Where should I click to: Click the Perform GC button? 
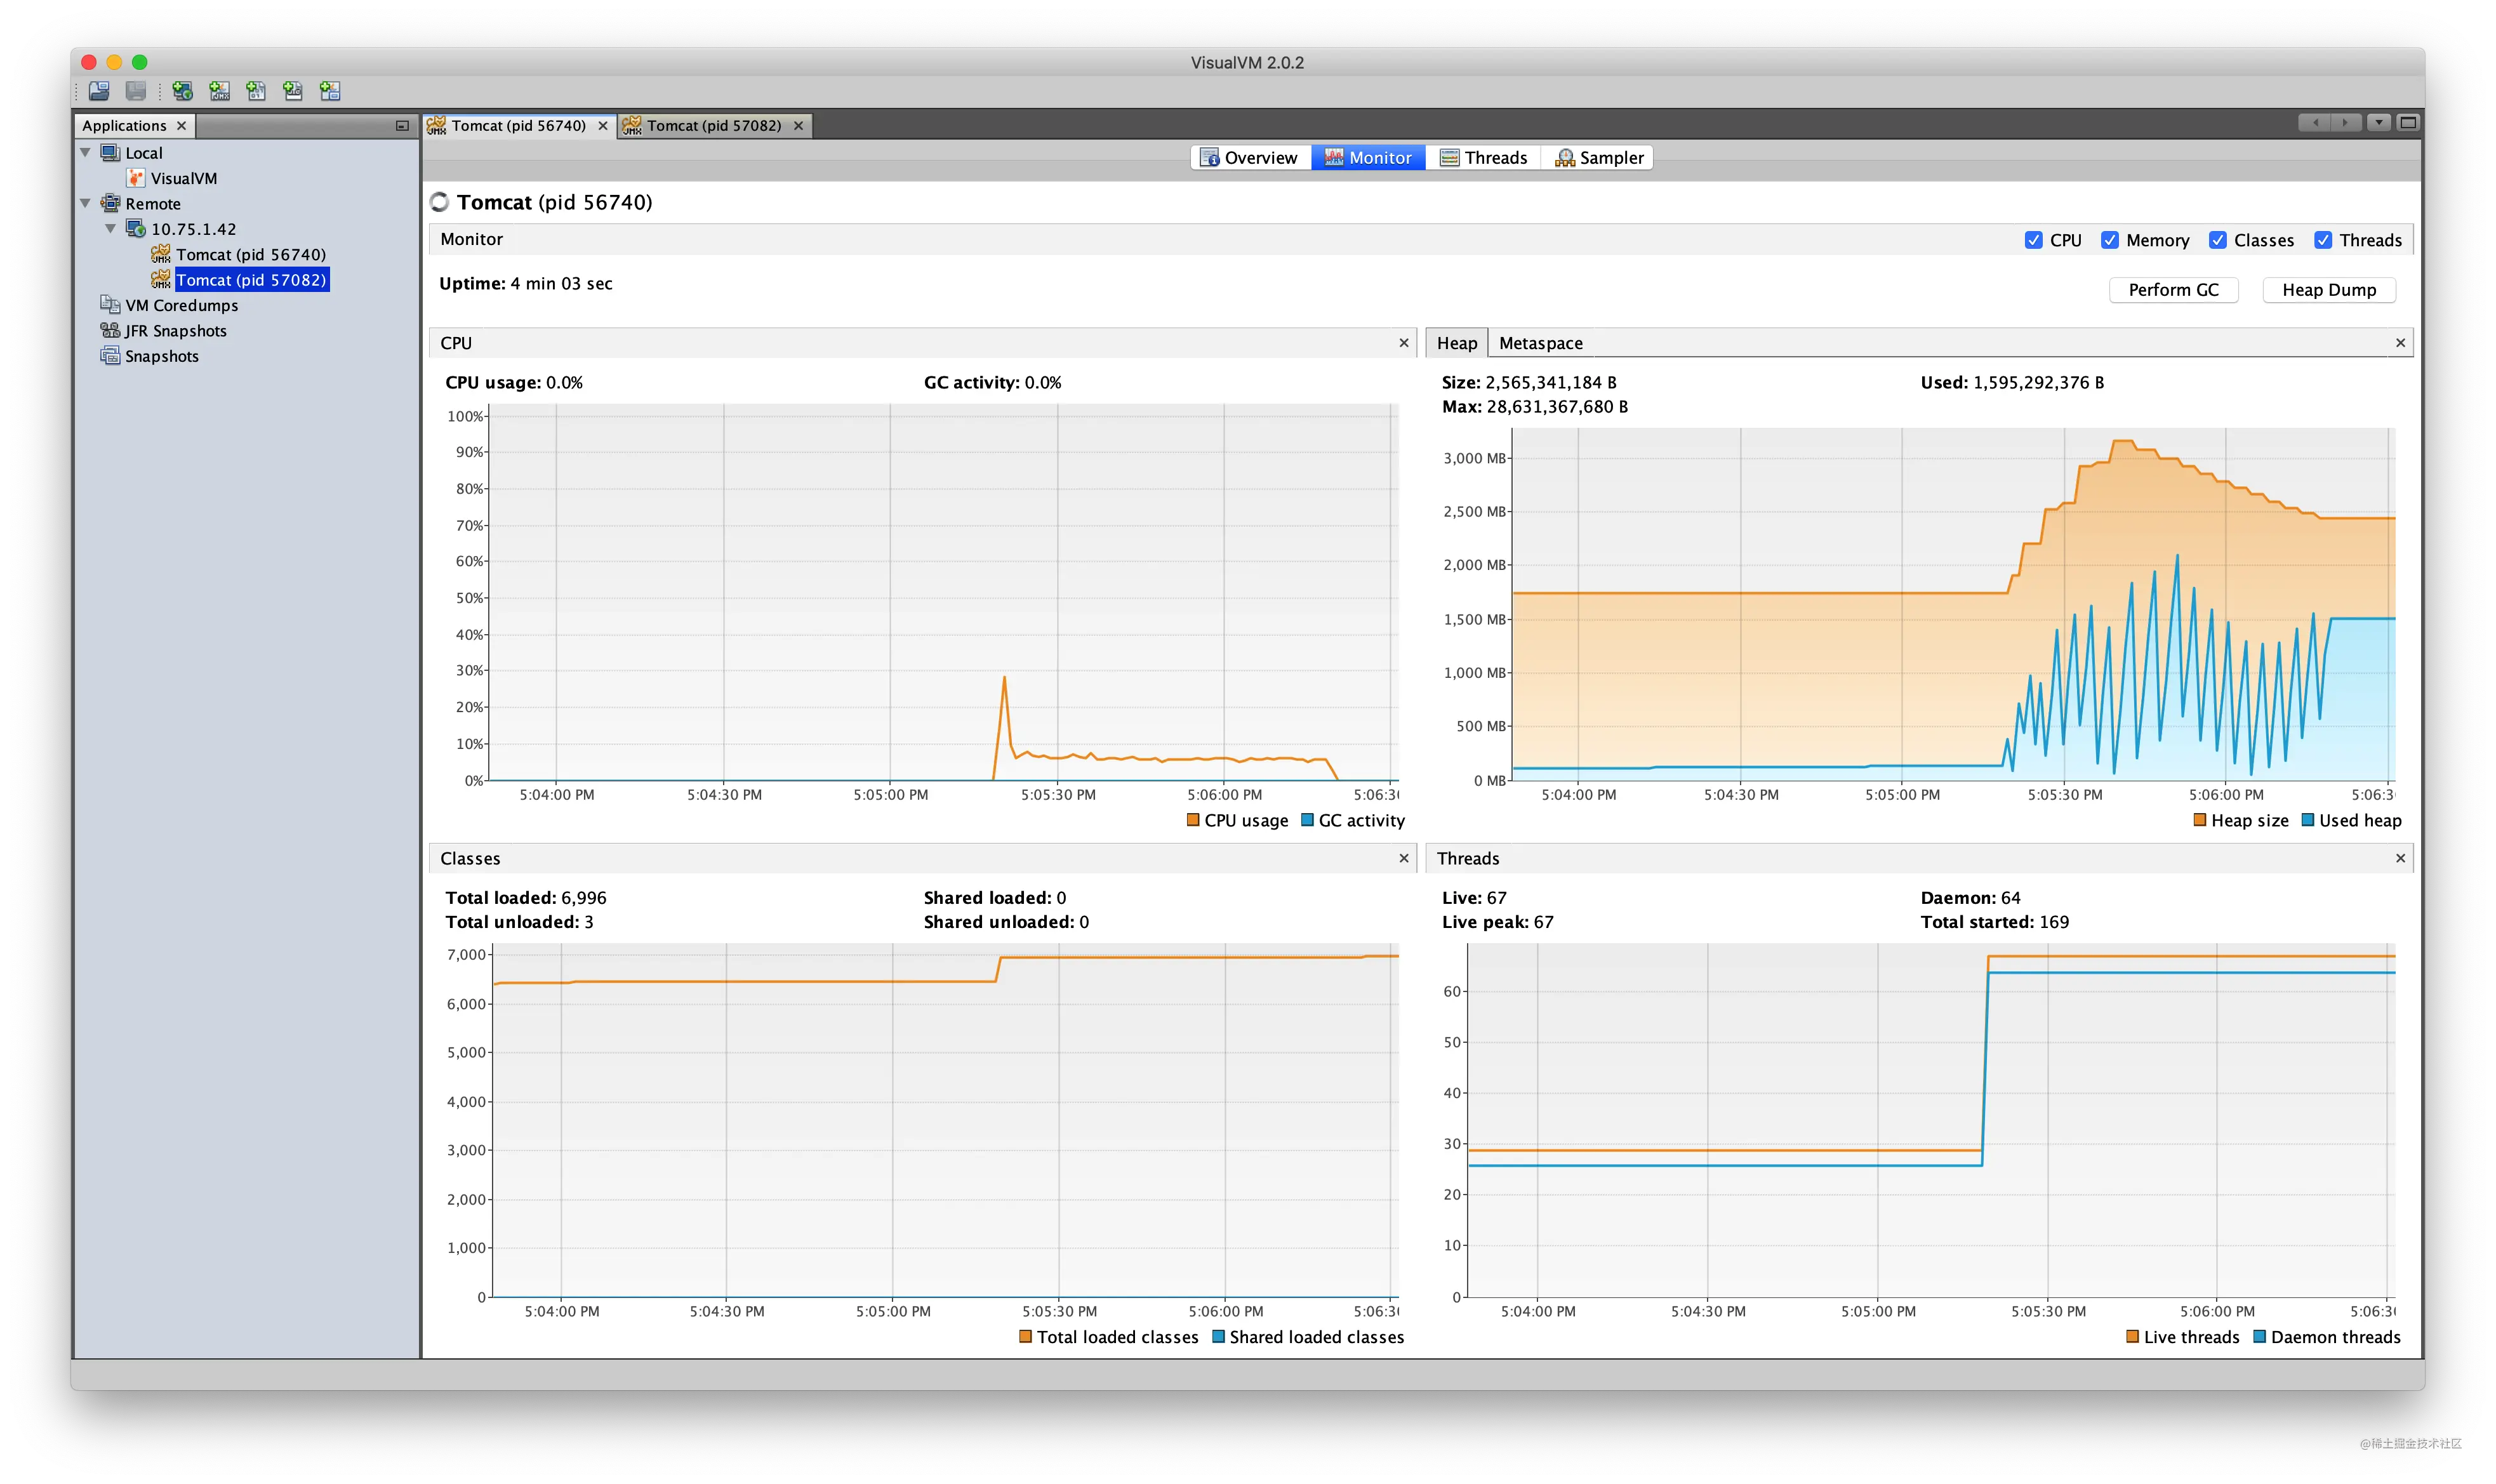coord(2173,290)
